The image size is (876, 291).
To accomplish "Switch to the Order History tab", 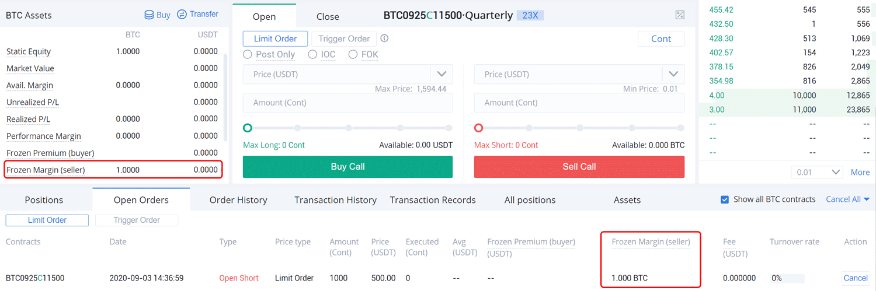I will coord(238,200).
